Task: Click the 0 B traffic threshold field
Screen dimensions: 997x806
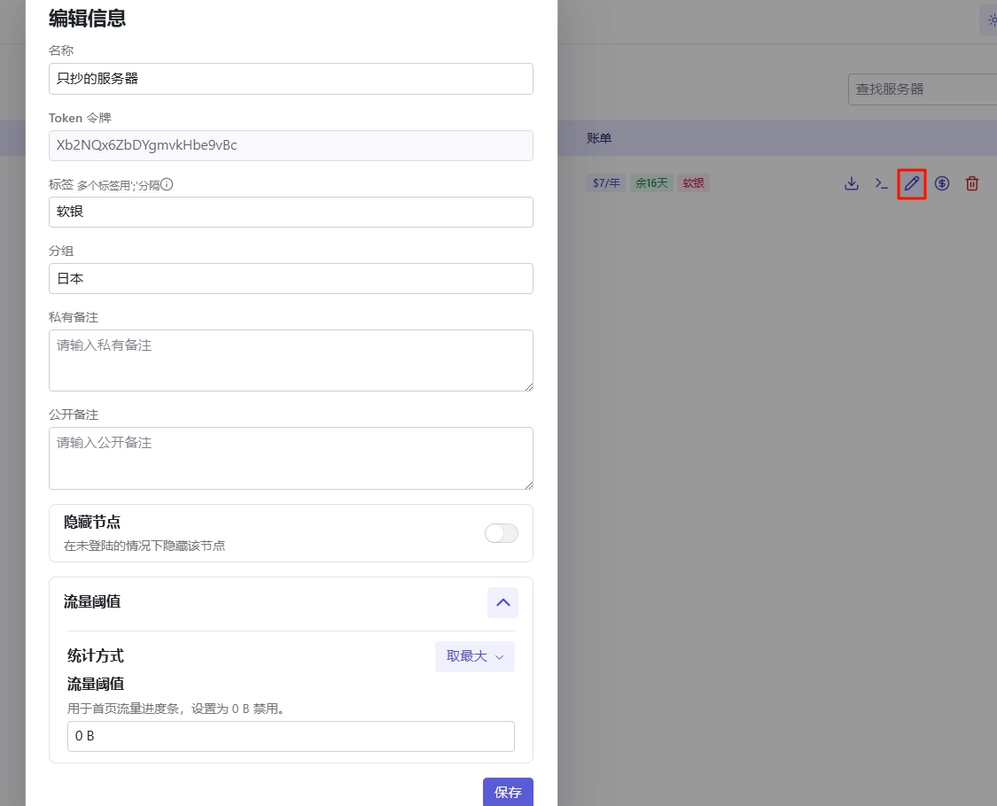Action: click(x=291, y=736)
